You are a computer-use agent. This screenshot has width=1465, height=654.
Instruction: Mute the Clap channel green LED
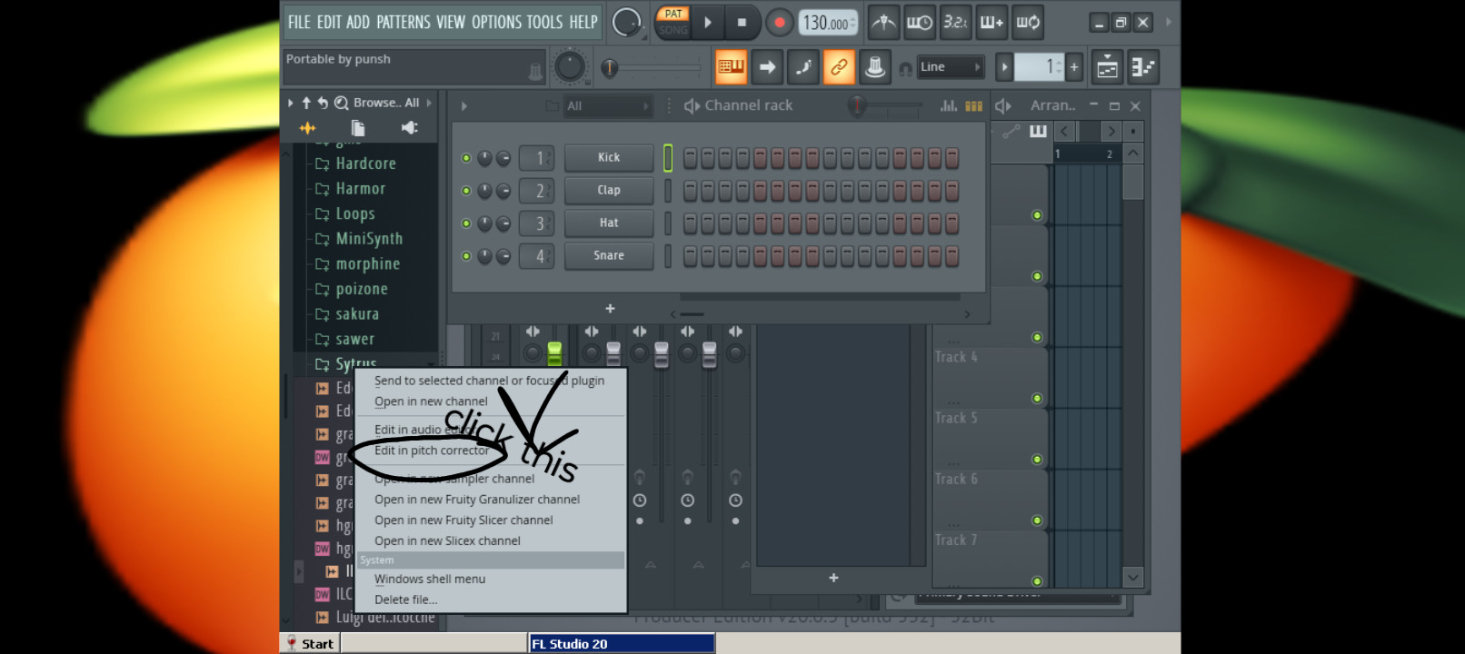tap(466, 191)
